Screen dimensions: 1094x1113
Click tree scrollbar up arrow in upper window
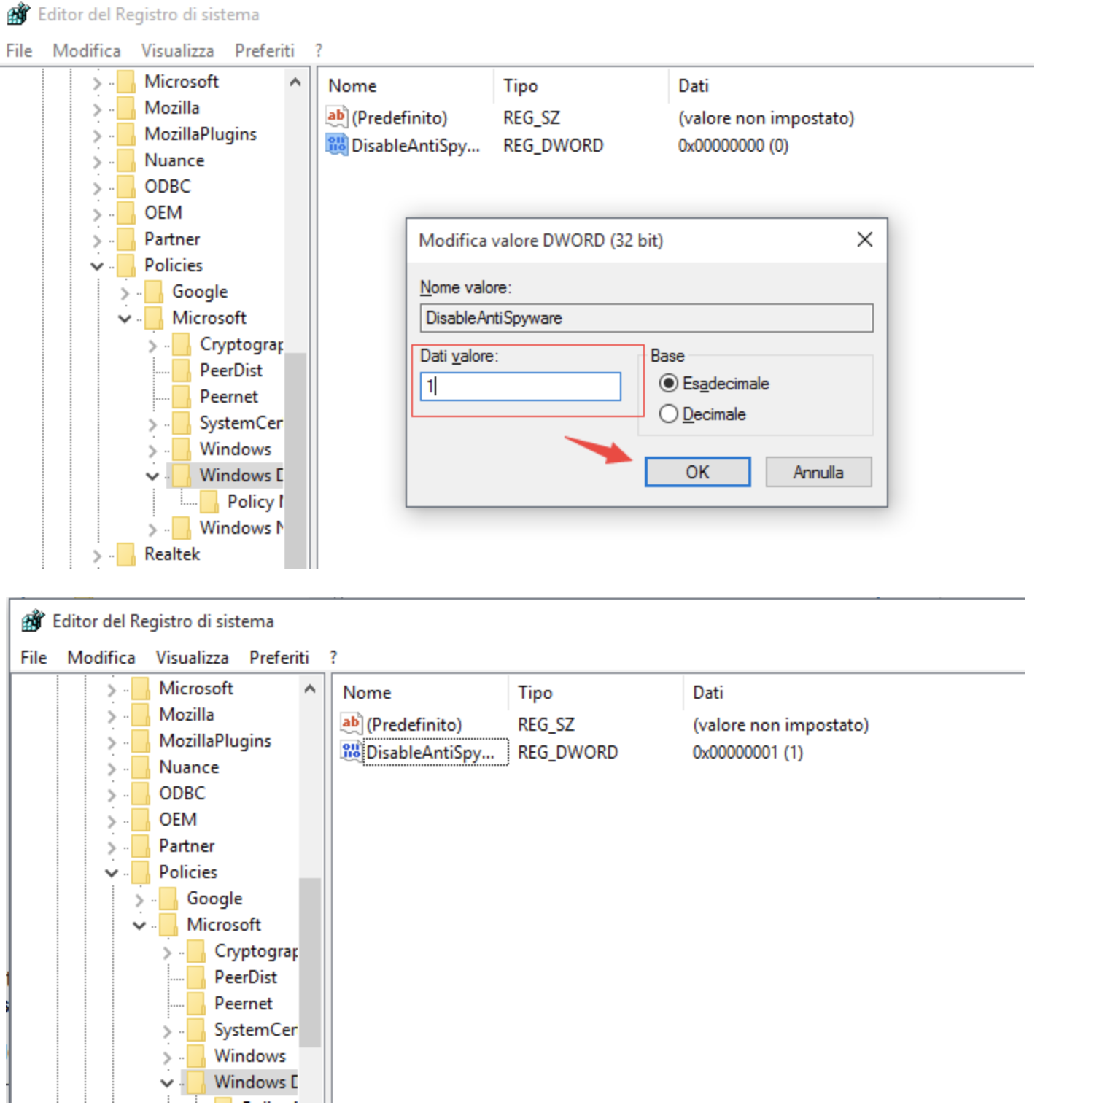point(295,82)
